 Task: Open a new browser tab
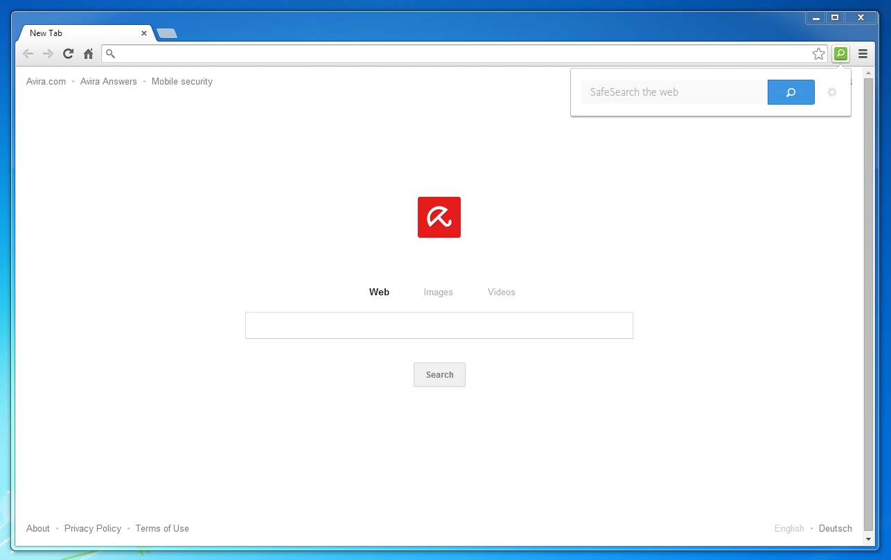167,33
